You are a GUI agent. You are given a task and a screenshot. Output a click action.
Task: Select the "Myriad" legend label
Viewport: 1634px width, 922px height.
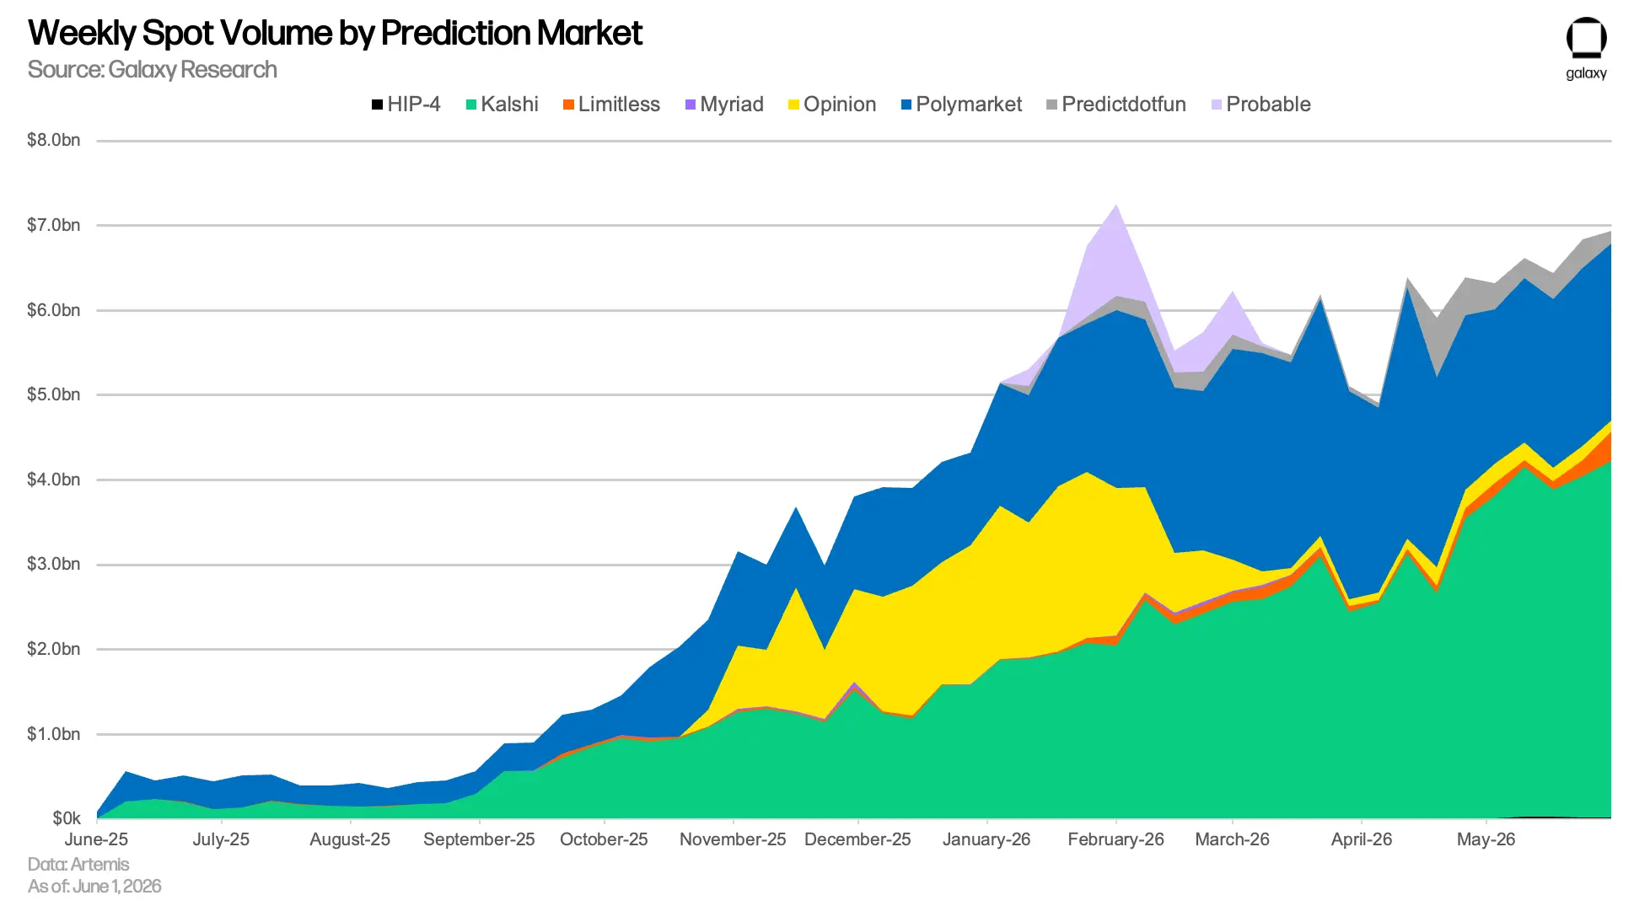(x=732, y=105)
